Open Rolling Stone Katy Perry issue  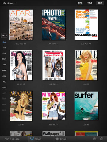(x=21, y=65)
